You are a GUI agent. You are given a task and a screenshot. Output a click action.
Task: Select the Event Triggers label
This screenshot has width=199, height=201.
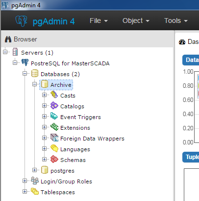click(80, 117)
